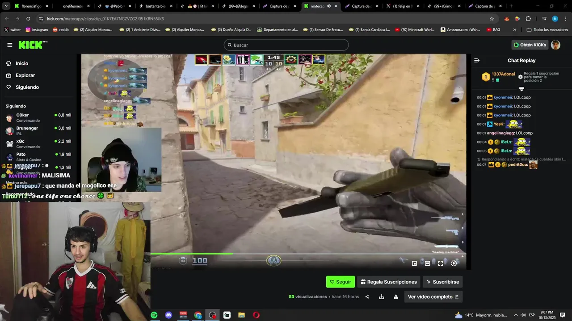The image size is (572, 321).
Task: Click the share clip icon
Action: click(x=367, y=296)
